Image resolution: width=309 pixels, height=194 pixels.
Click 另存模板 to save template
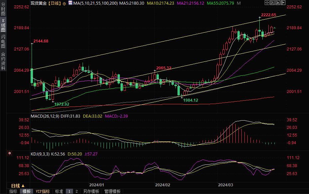click(91, 191)
